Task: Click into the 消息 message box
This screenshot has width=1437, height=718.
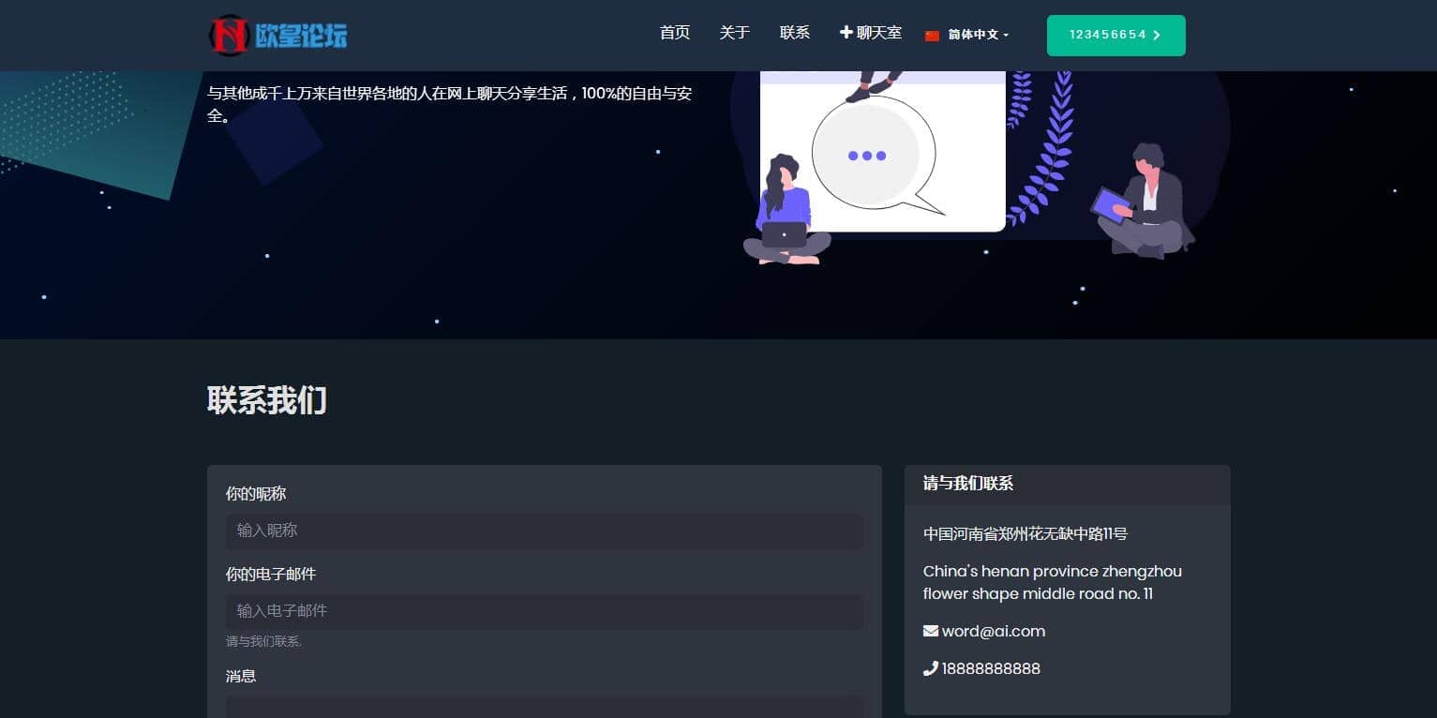Action: (x=545, y=707)
